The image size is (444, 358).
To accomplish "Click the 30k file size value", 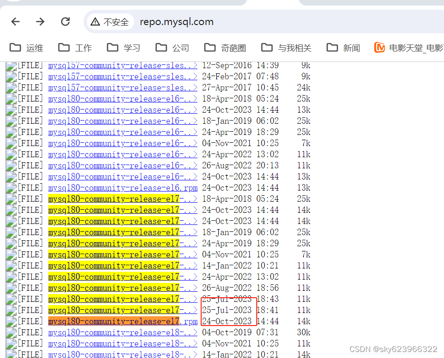I will [304, 332].
